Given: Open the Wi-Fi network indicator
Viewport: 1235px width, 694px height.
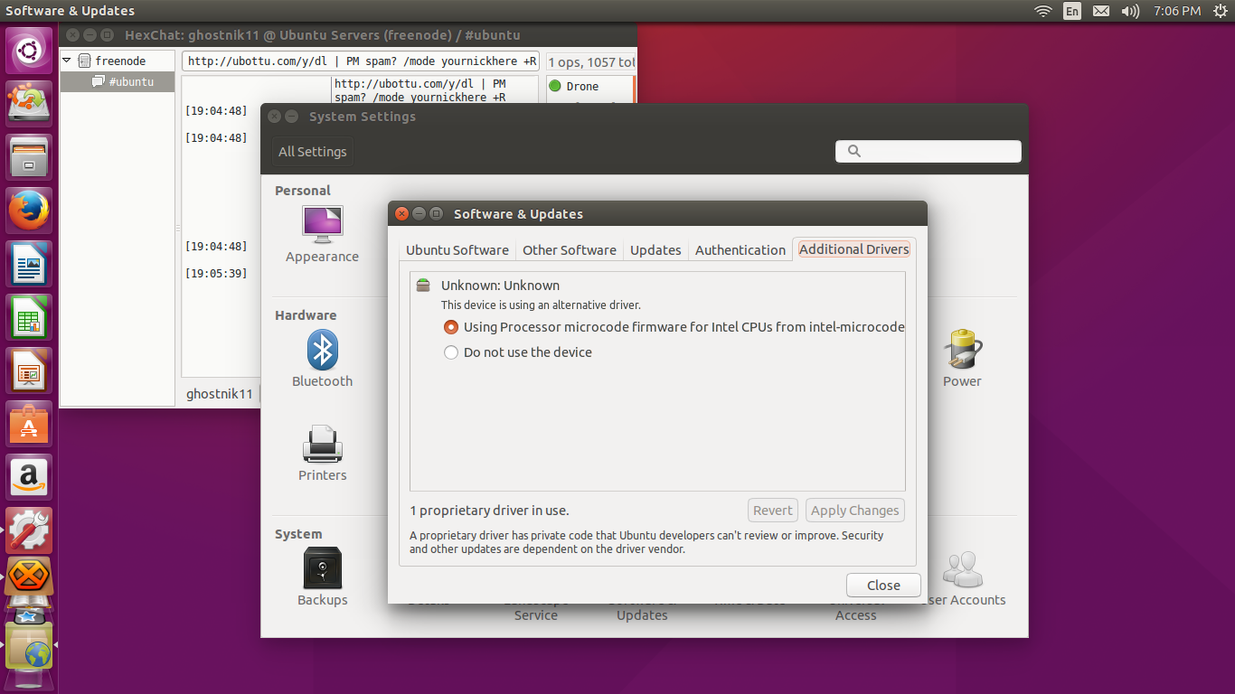Looking at the screenshot, I should 1043,11.
